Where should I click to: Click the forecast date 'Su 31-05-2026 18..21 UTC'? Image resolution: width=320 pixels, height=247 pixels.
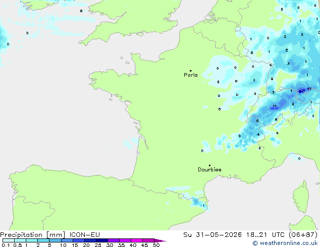[x=234, y=235]
